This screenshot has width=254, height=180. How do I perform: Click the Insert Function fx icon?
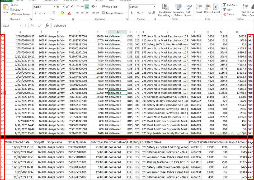pyautogui.click(x=47, y=26)
